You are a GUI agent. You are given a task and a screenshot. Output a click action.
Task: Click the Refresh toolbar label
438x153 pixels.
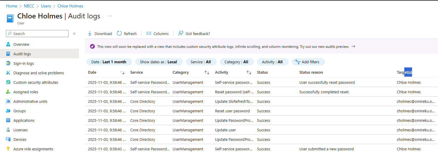(130, 34)
